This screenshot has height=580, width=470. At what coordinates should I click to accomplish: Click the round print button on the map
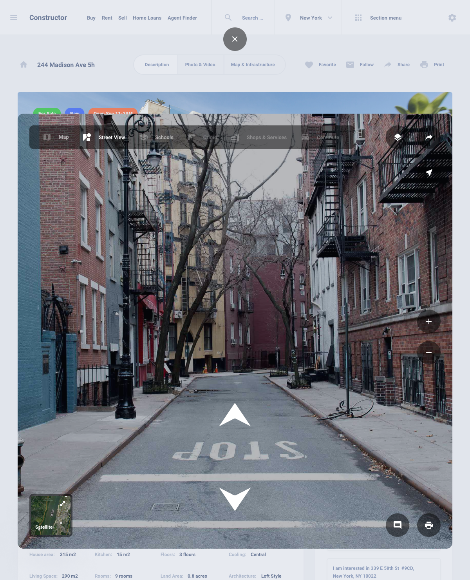tap(429, 525)
